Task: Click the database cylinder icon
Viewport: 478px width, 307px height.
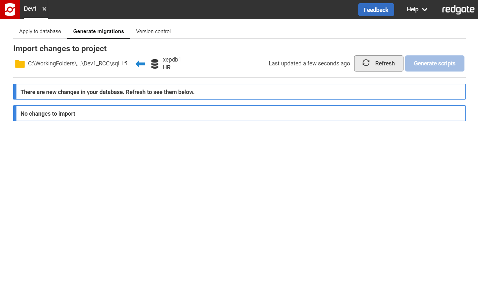Action: click(155, 64)
